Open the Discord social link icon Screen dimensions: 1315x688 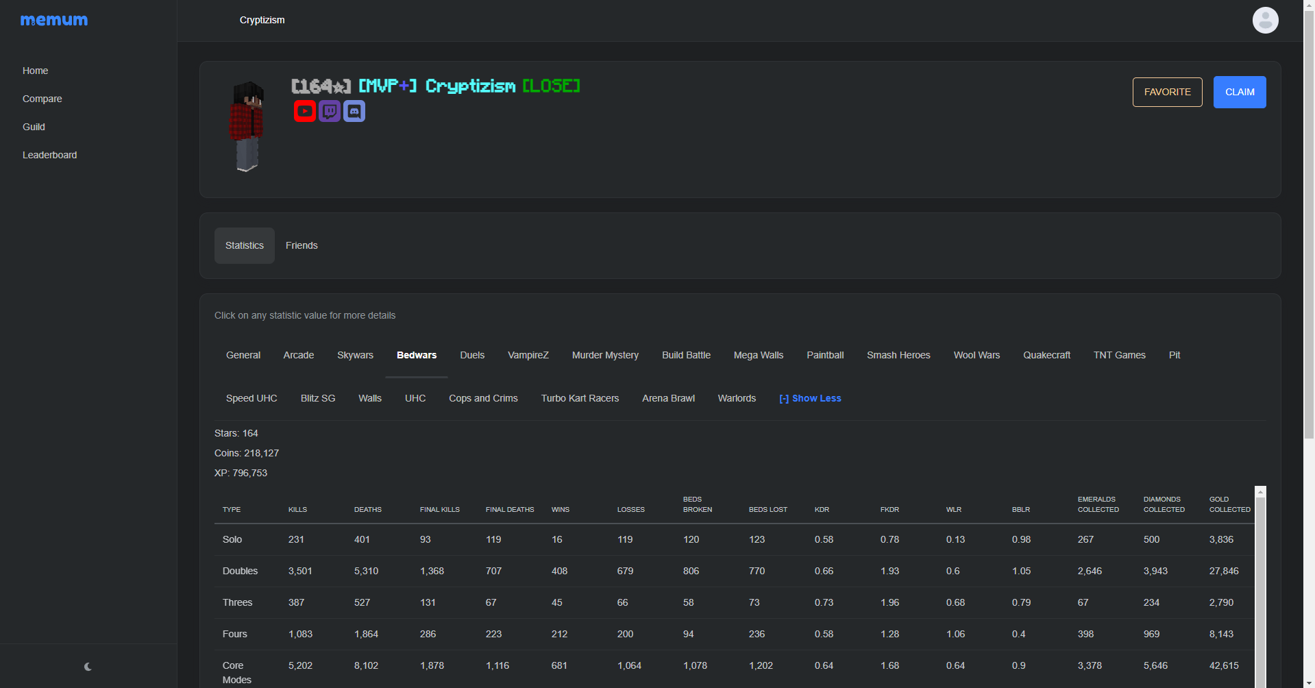point(354,111)
